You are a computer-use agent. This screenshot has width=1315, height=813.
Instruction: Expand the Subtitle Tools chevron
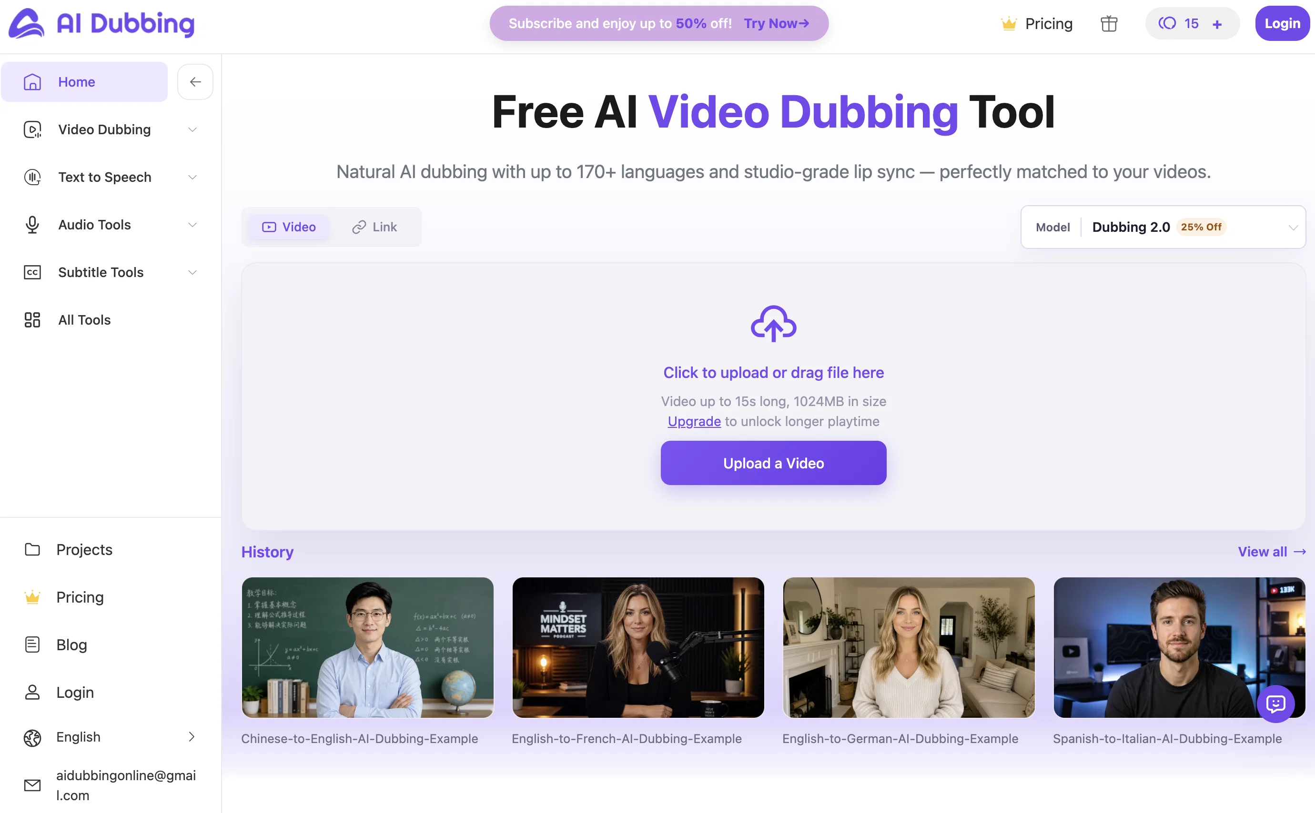click(192, 272)
